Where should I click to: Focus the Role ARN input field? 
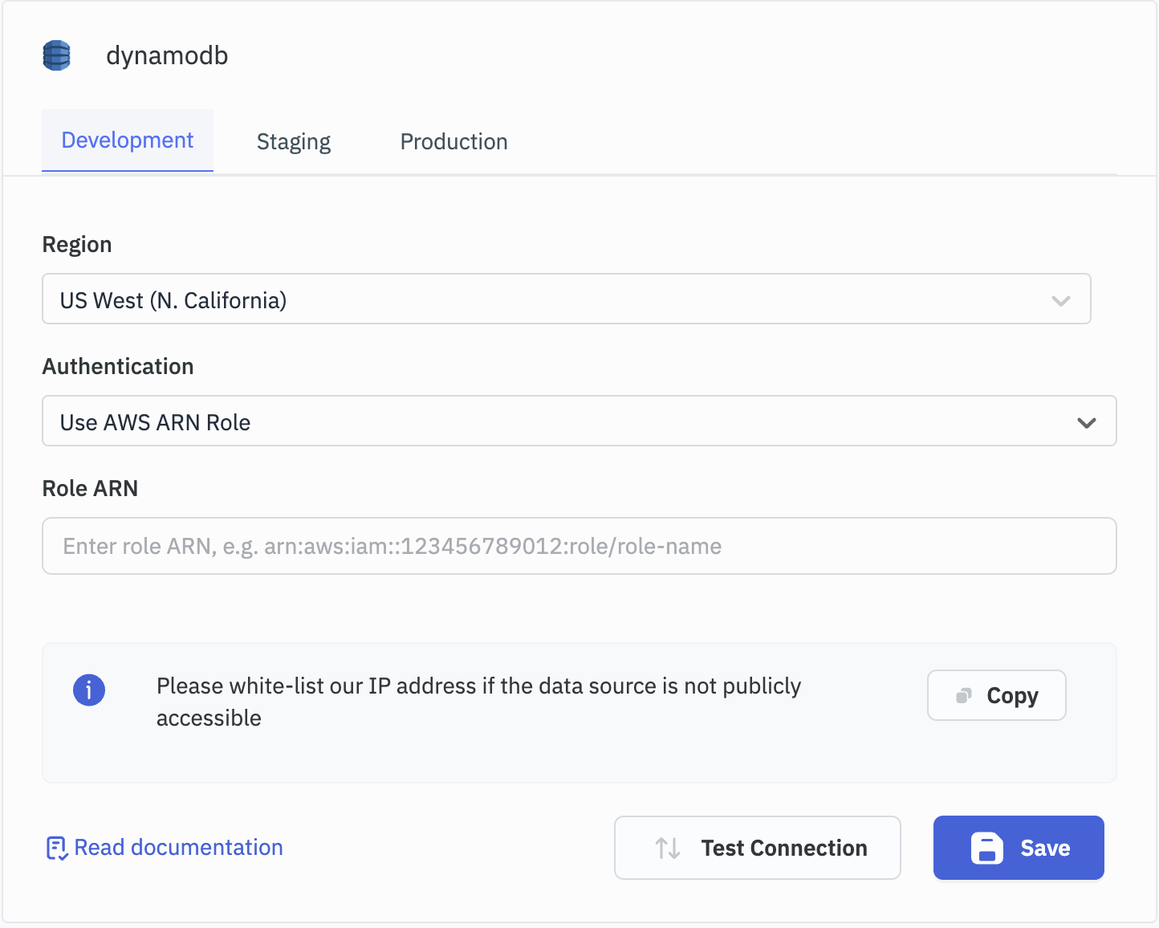pos(579,546)
